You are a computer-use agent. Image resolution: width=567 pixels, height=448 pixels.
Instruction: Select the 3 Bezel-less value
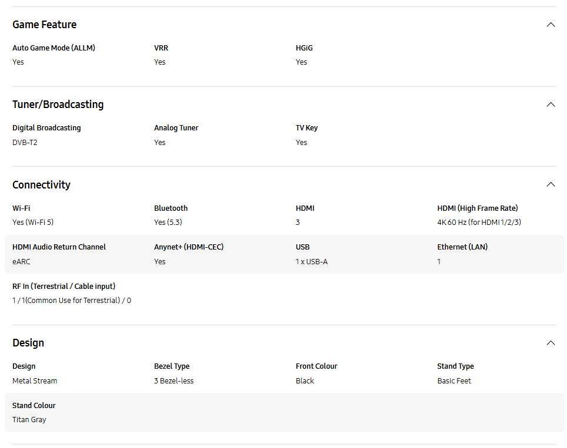point(174,381)
